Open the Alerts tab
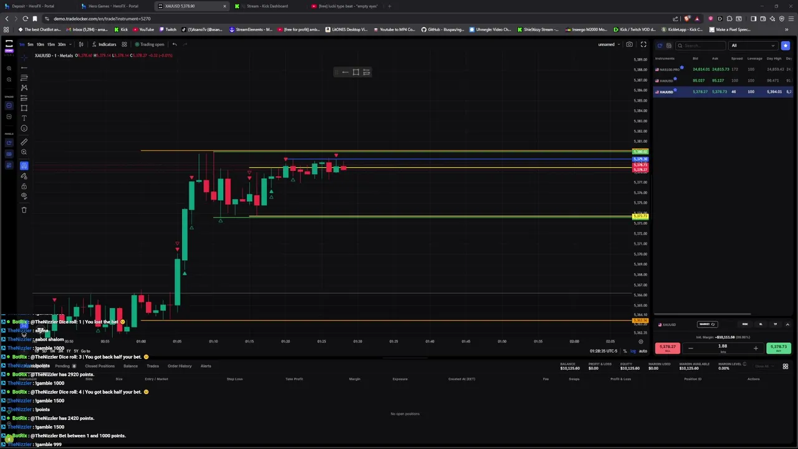 (206, 366)
